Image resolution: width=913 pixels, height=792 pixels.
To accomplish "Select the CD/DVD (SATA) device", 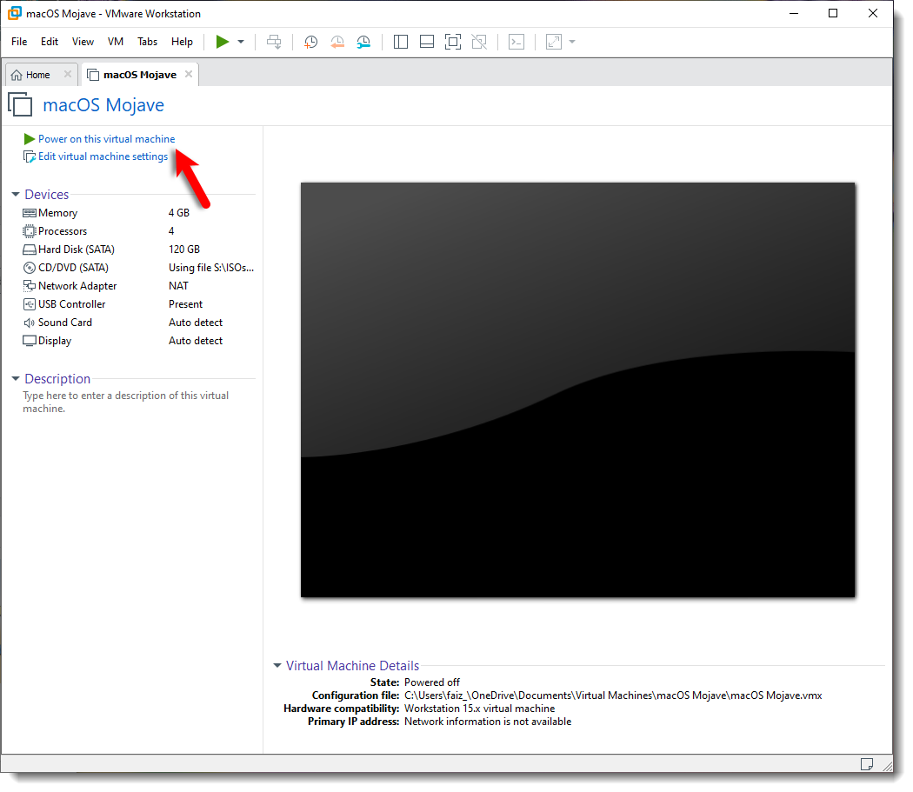I will [x=138, y=268].
